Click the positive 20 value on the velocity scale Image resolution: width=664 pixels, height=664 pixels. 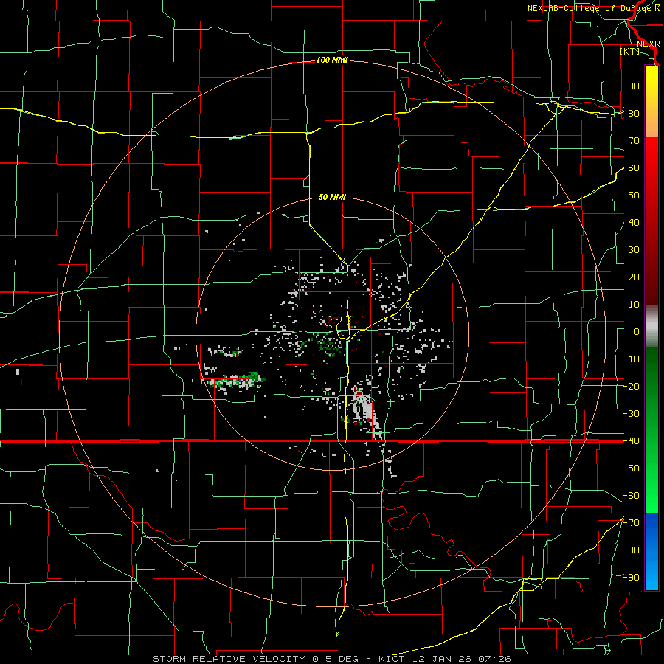634,277
